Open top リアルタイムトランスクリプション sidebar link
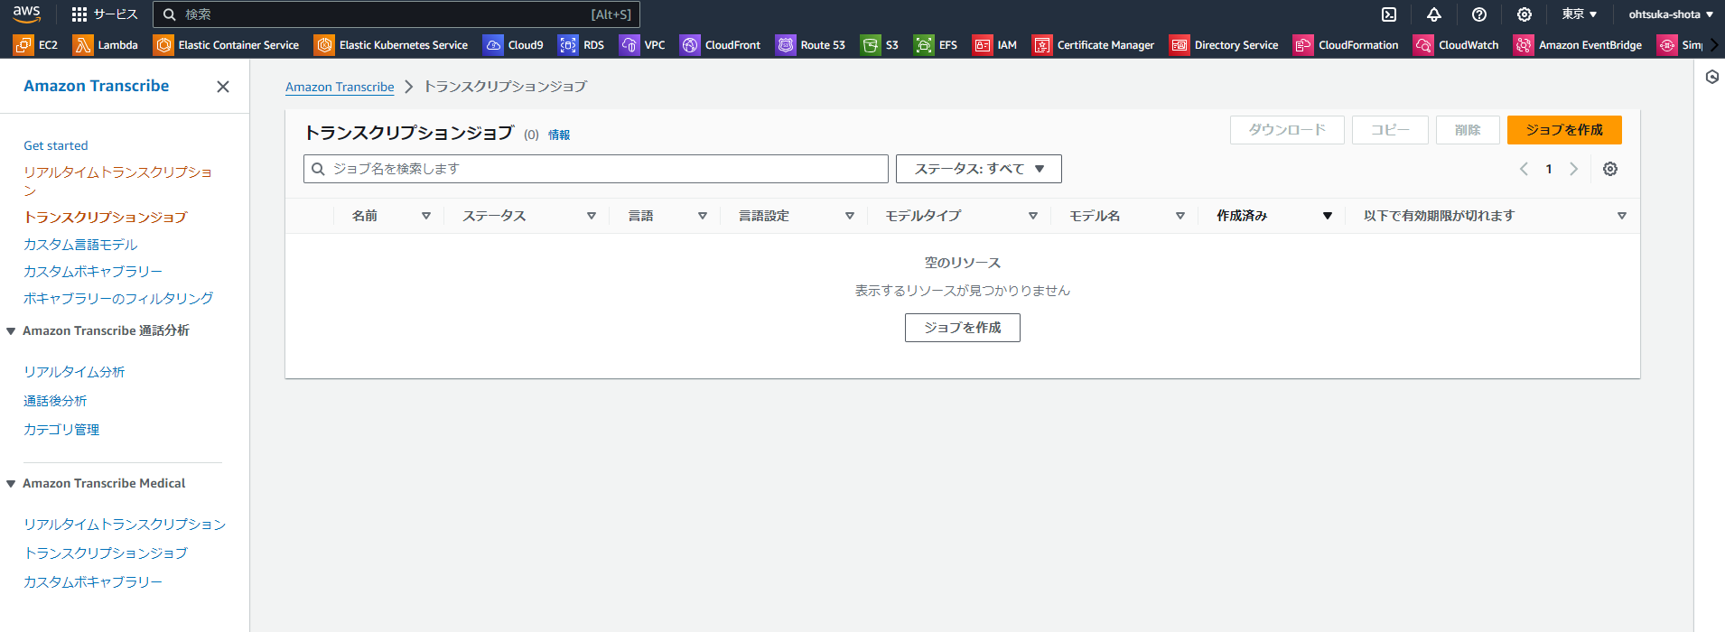This screenshot has height=632, width=1725. [x=117, y=181]
